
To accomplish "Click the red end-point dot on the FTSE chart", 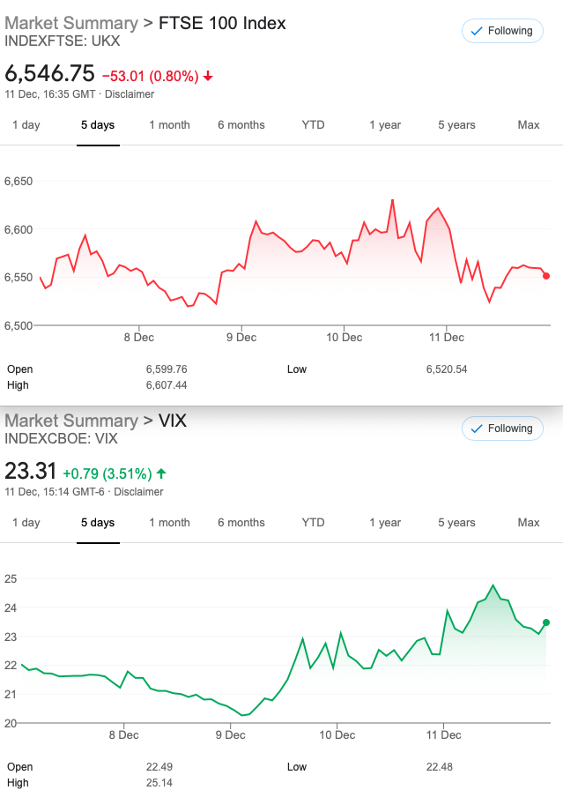I will coord(546,276).
